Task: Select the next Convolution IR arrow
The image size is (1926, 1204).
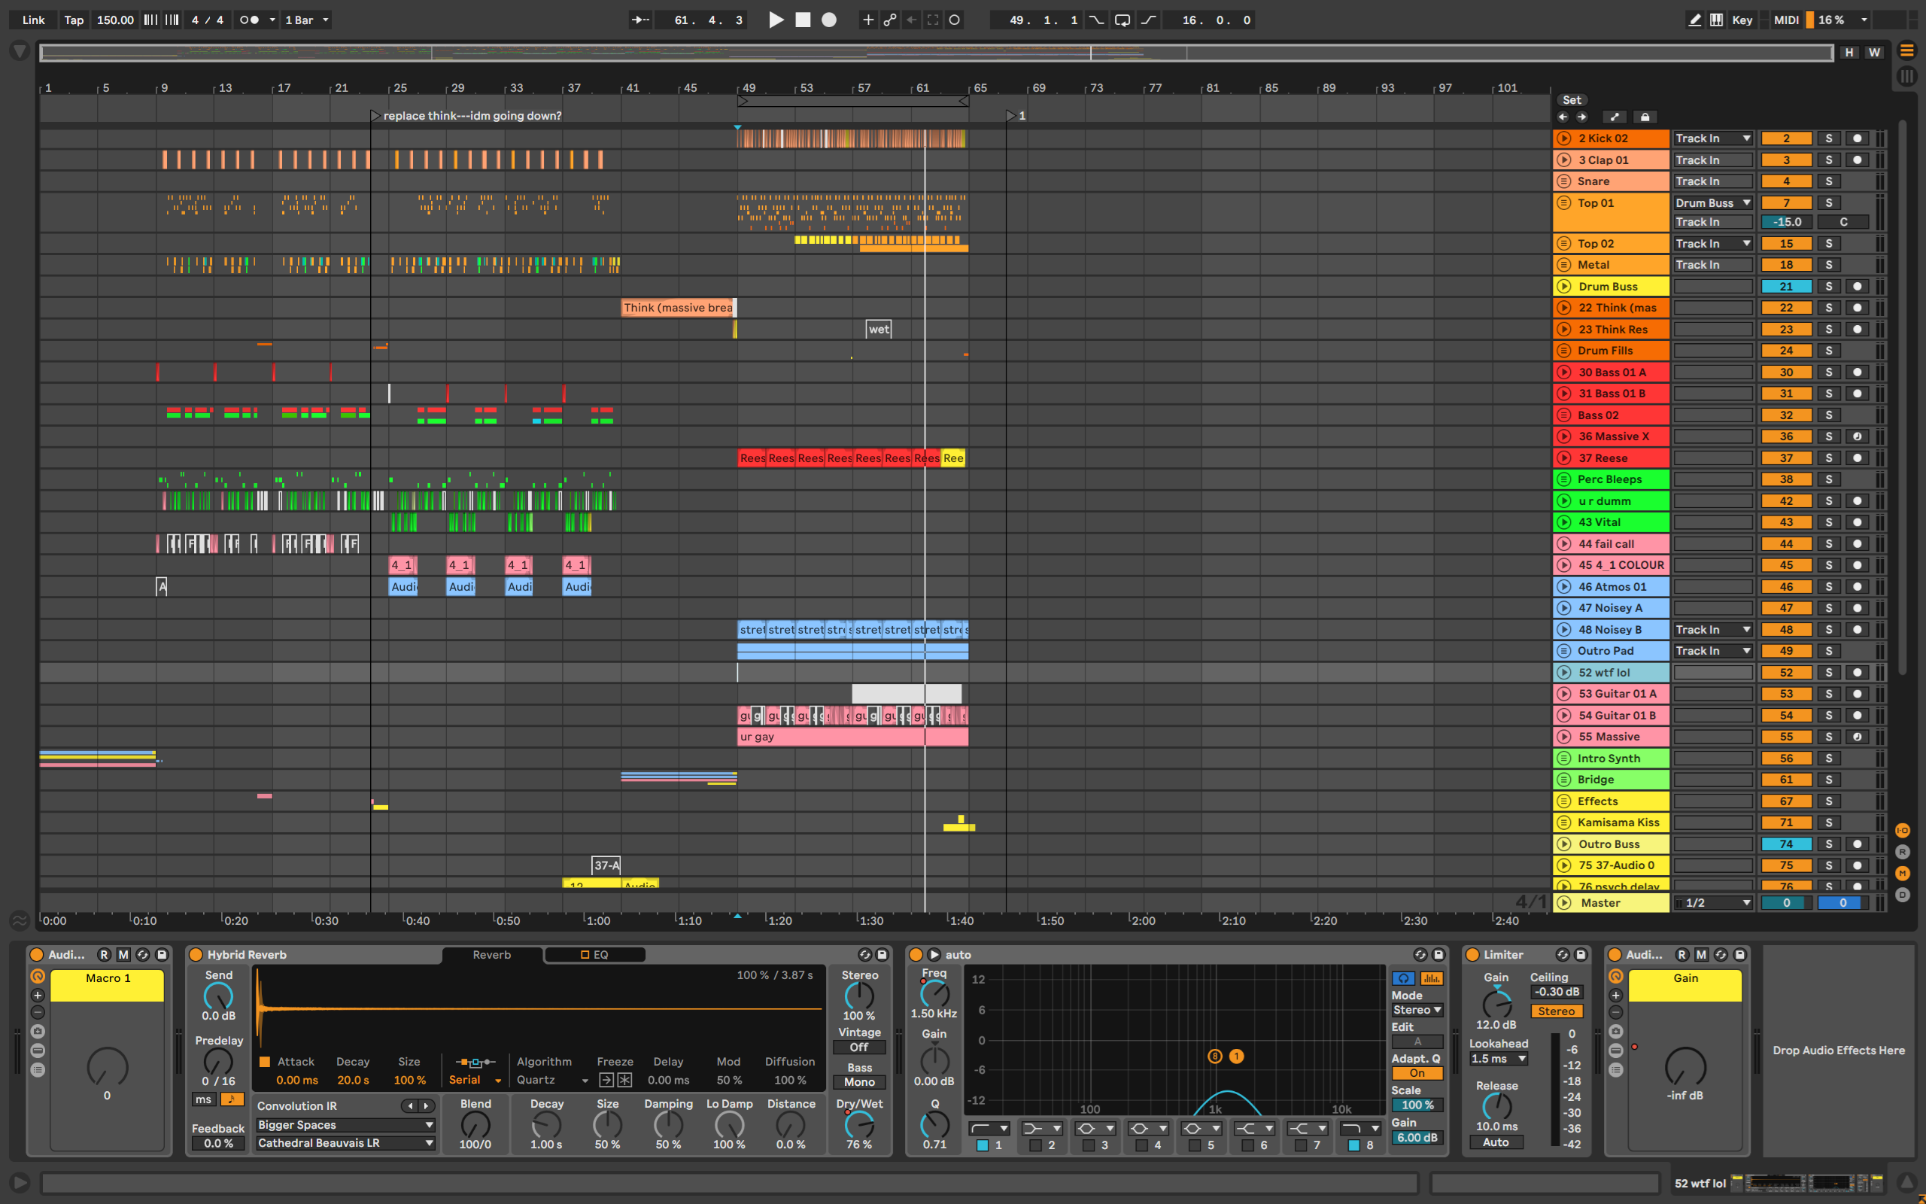Action: pos(427,1106)
